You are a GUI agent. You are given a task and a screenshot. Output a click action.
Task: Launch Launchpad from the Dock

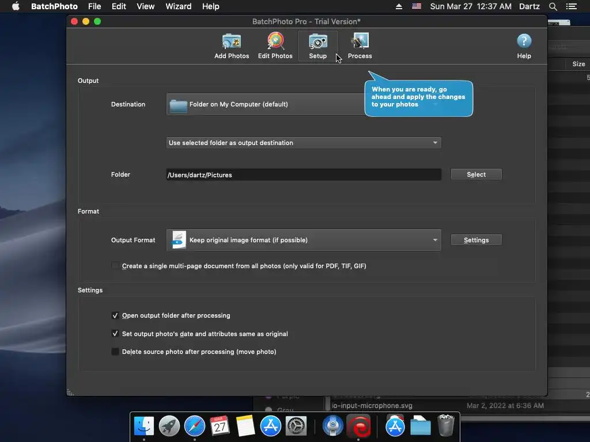[x=169, y=426]
